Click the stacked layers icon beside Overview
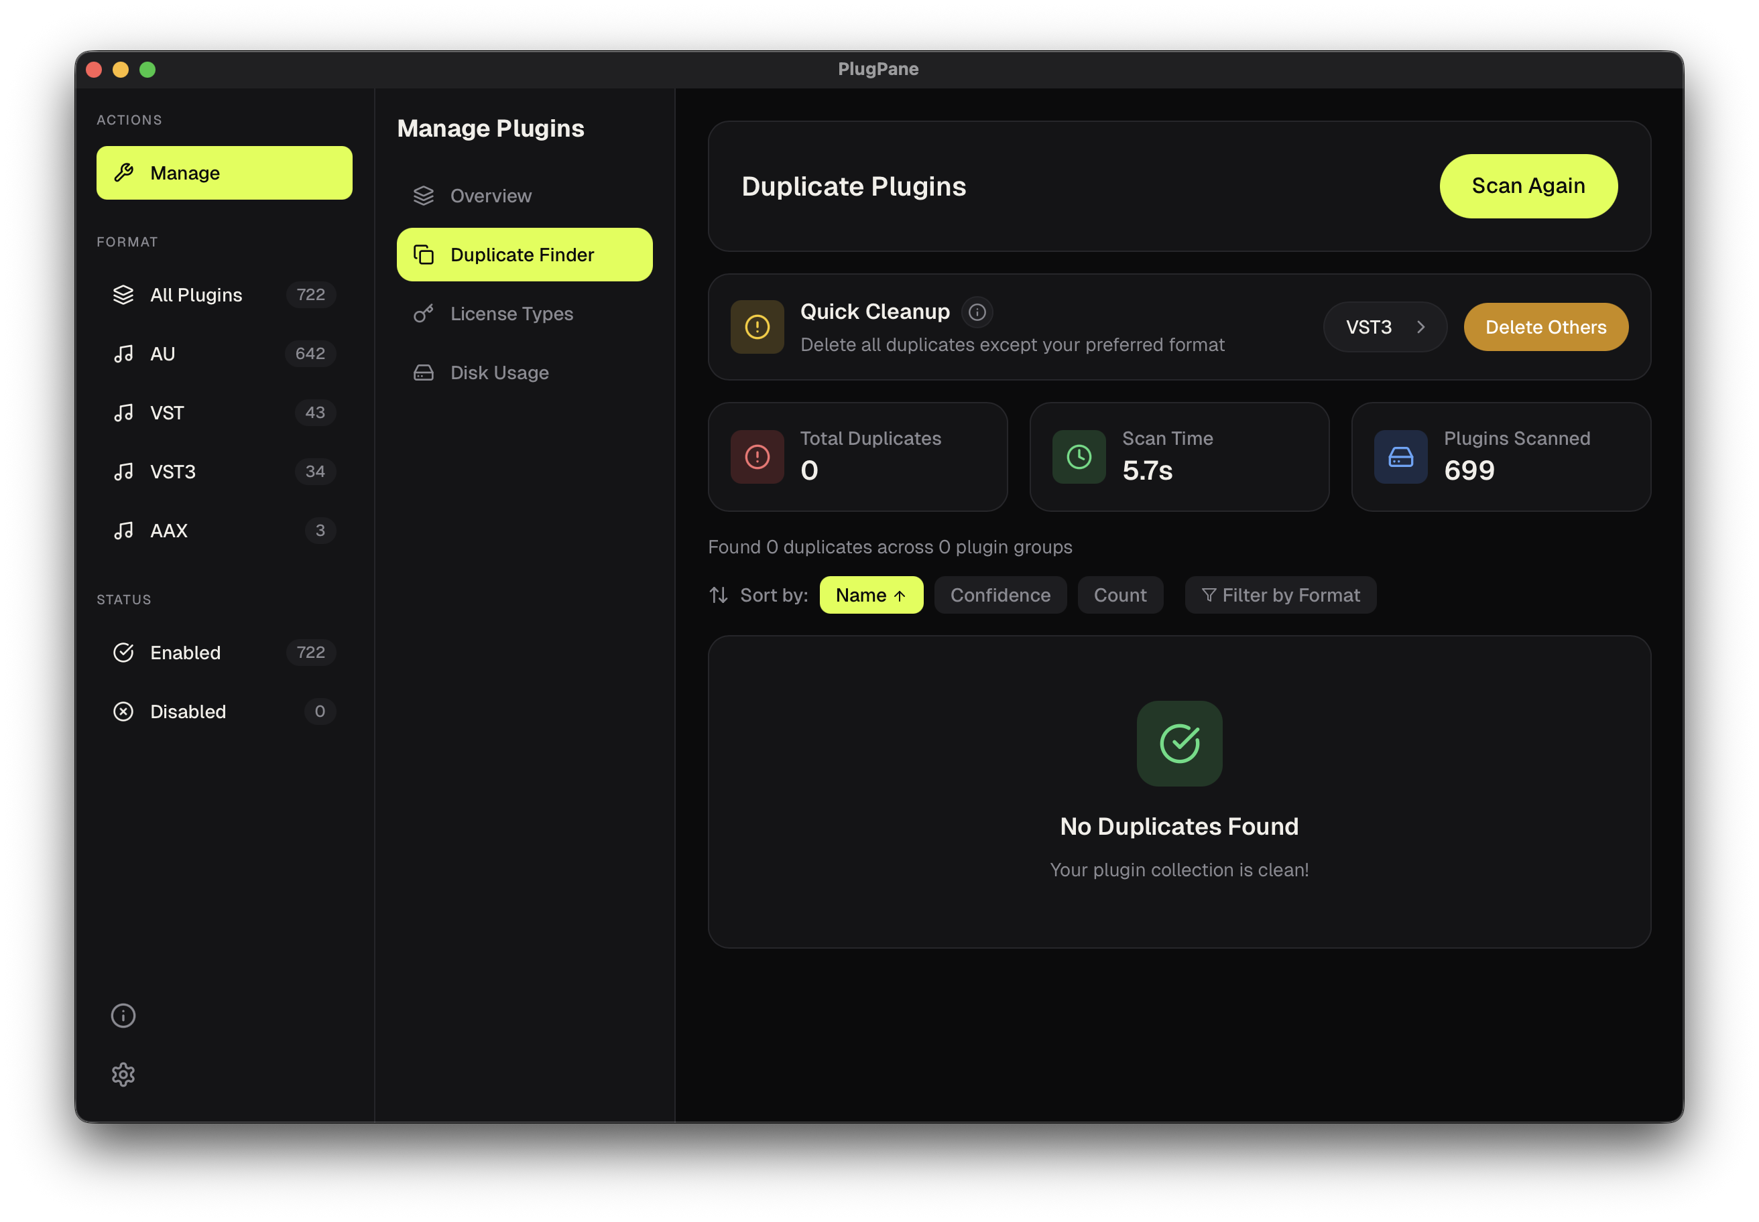 (x=424, y=196)
